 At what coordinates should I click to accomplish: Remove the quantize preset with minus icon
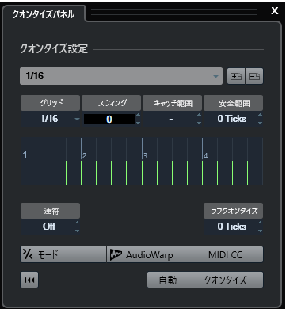[x=254, y=76]
